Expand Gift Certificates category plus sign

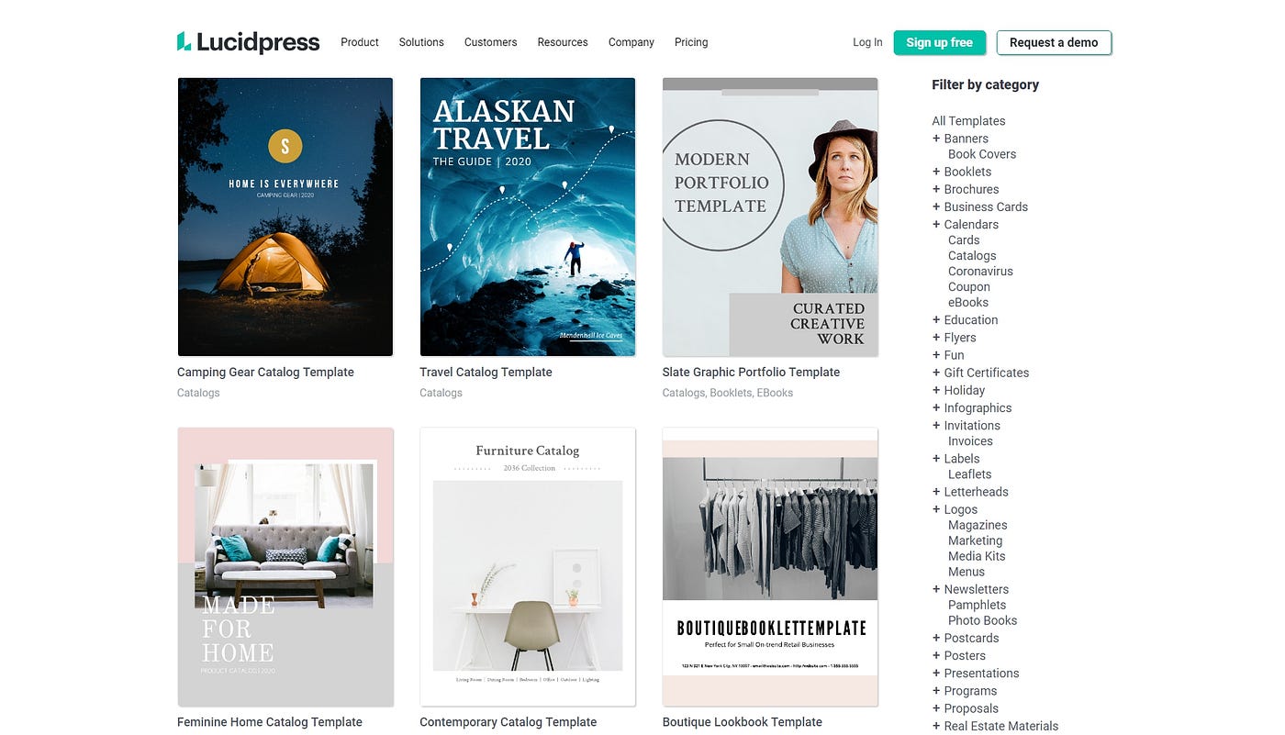pyautogui.click(x=936, y=372)
